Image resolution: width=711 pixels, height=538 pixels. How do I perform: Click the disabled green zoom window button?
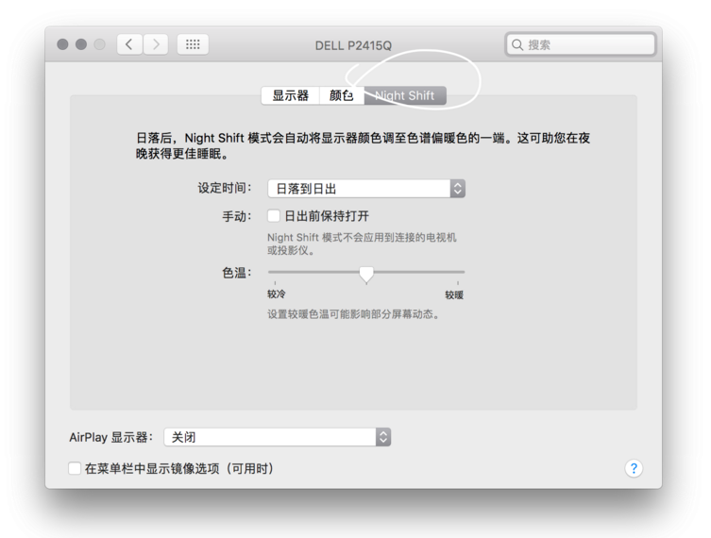99,44
